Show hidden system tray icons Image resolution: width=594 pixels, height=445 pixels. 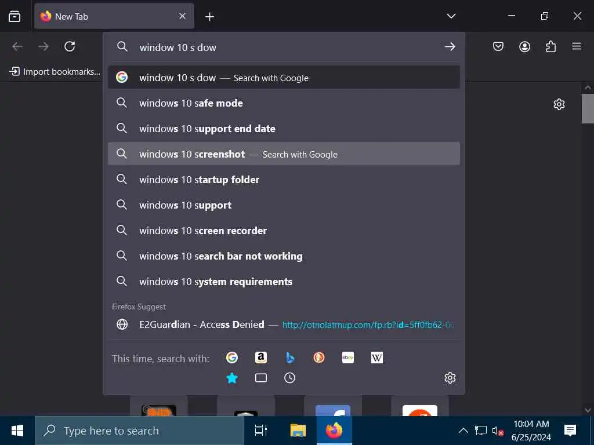point(463,431)
